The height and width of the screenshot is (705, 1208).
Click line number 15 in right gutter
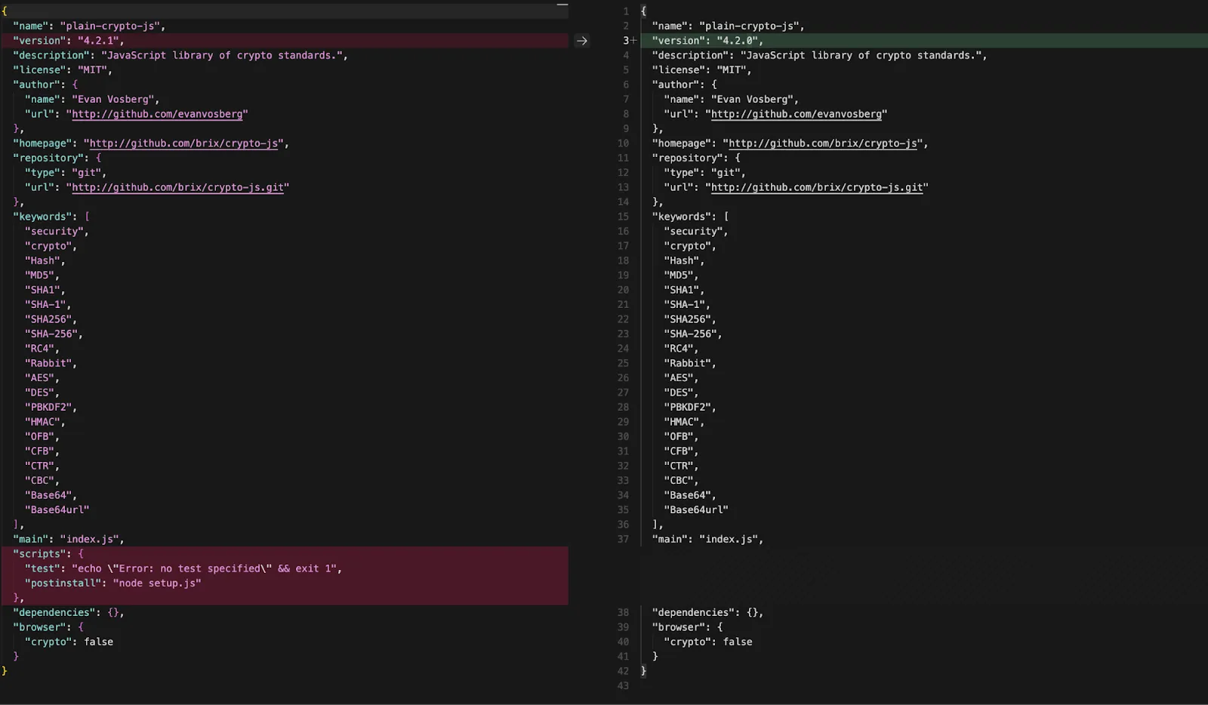point(623,217)
